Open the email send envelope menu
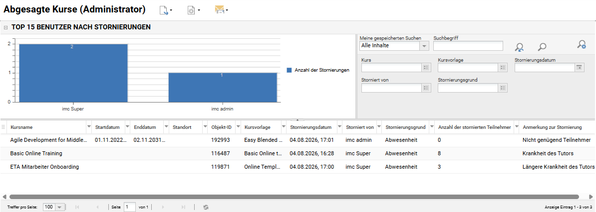This screenshot has width=596, height=212. (x=221, y=10)
